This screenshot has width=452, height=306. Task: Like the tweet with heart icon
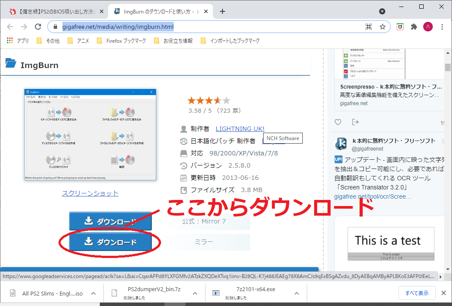tap(338, 122)
